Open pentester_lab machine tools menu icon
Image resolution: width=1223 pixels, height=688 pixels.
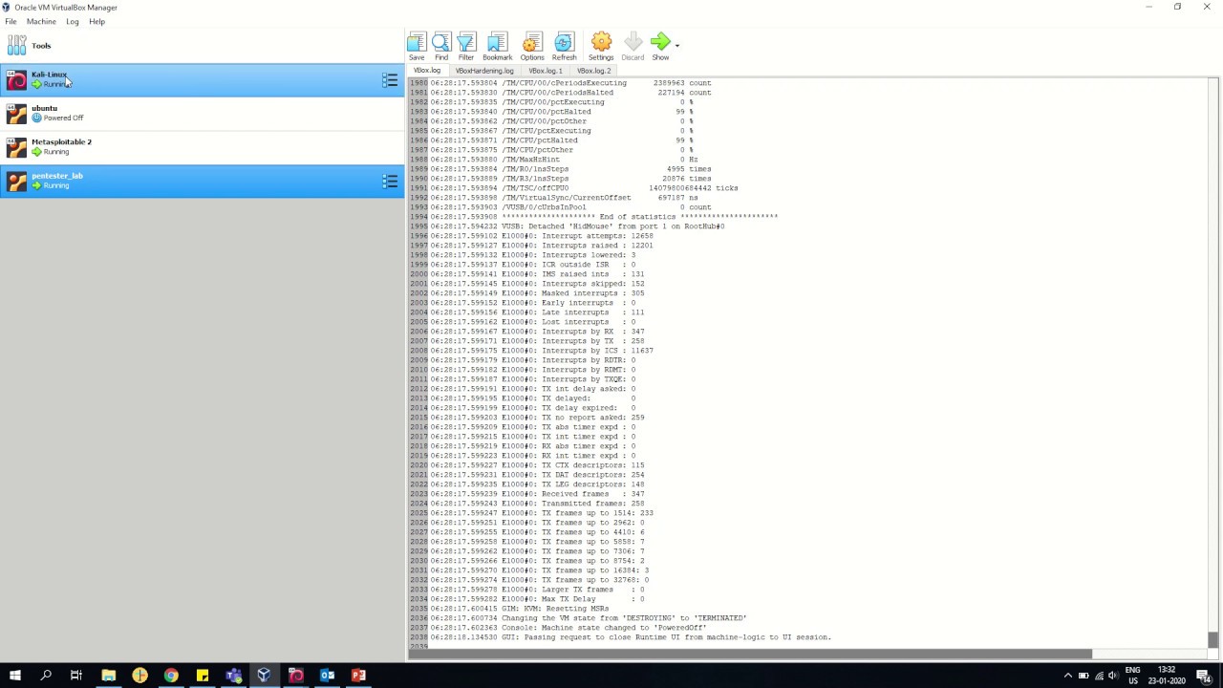390,182
